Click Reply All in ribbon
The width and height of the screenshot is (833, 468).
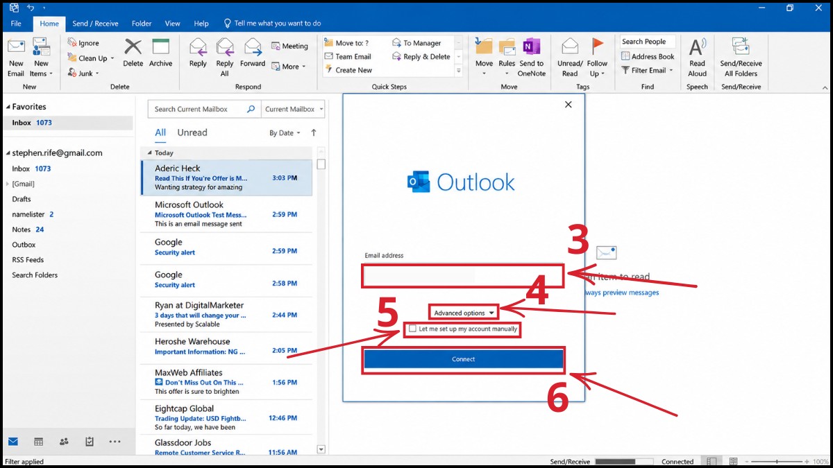tap(224, 58)
